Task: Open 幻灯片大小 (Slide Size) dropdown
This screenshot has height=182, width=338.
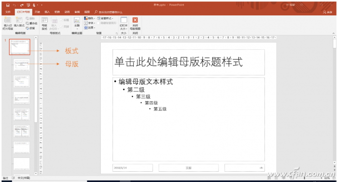Action: point(123,23)
